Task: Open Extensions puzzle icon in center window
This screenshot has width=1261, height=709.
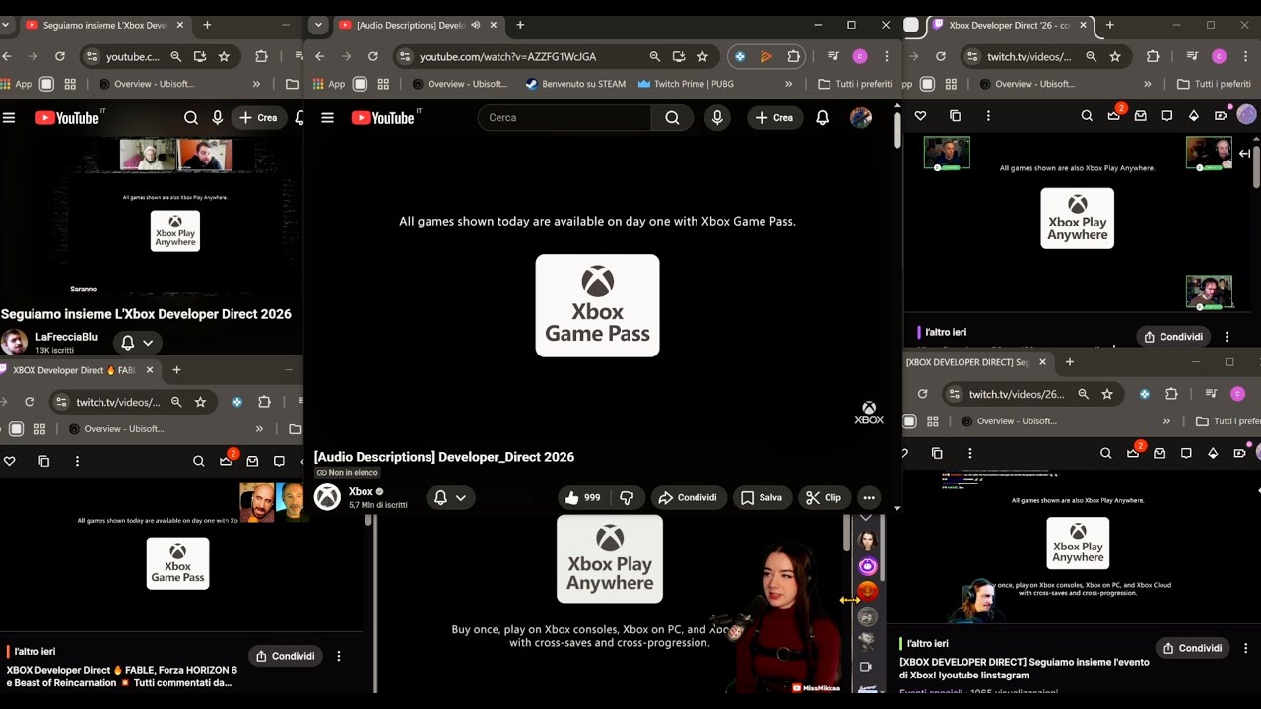Action: click(x=794, y=57)
